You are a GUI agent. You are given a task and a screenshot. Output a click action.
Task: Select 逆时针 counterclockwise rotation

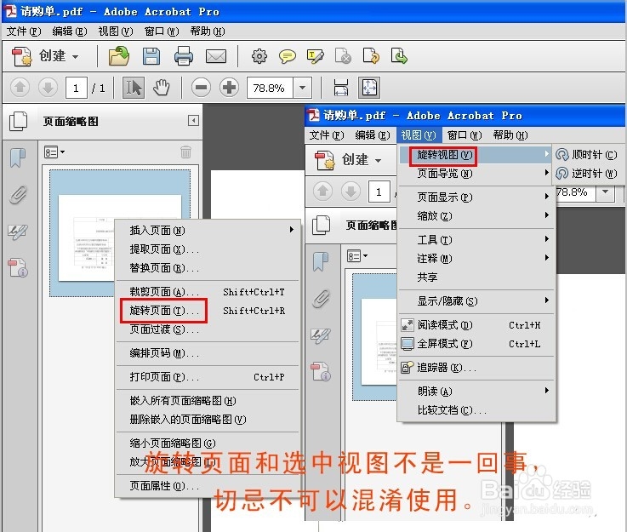[586, 173]
